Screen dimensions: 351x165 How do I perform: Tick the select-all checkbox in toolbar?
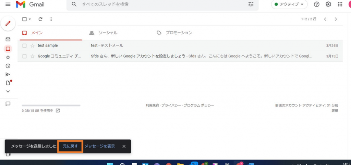[x=24, y=19]
